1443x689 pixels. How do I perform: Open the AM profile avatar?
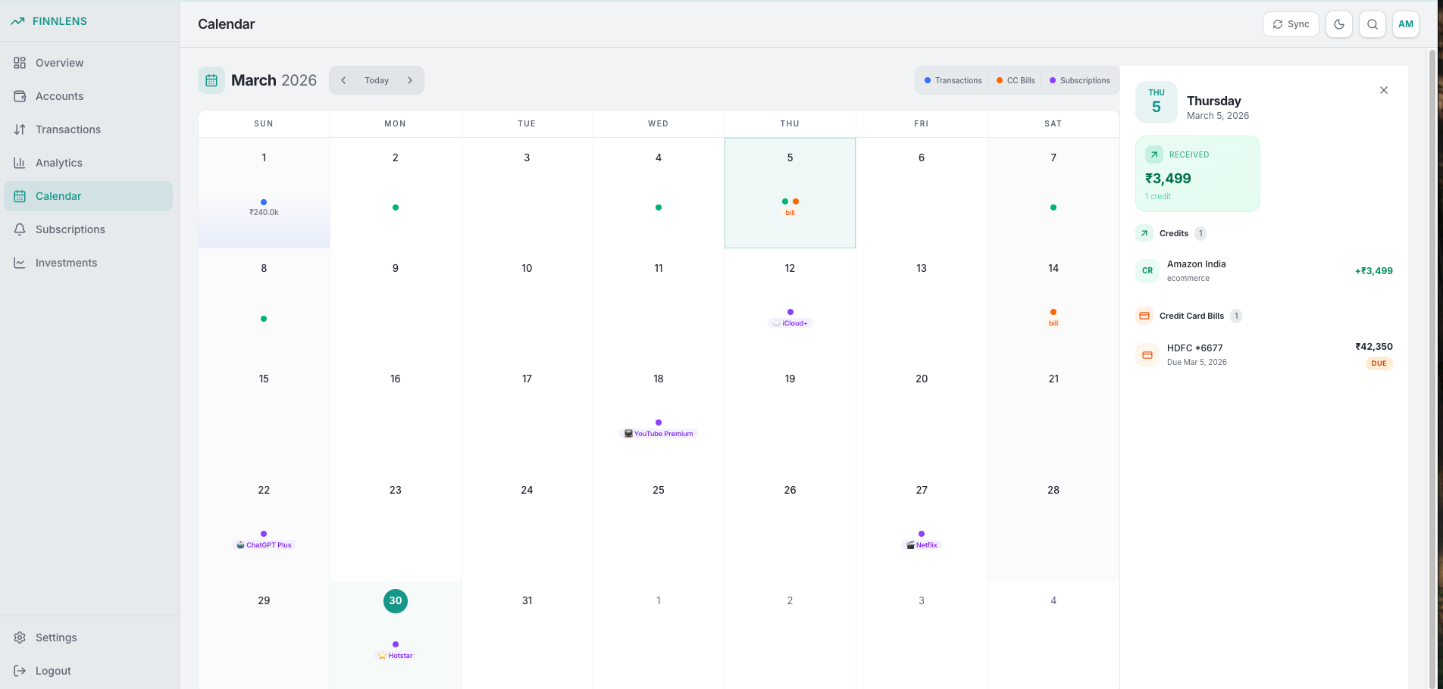[1406, 24]
